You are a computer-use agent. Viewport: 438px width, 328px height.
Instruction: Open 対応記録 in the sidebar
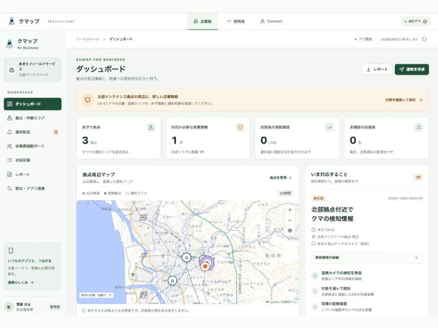pyautogui.click(x=33, y=161)
